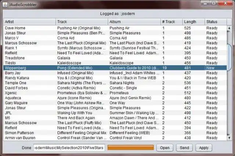Click the Logged as : josdem label
Image resolution: width=235 pixels, height=156 pixels.
click(117, 14)
